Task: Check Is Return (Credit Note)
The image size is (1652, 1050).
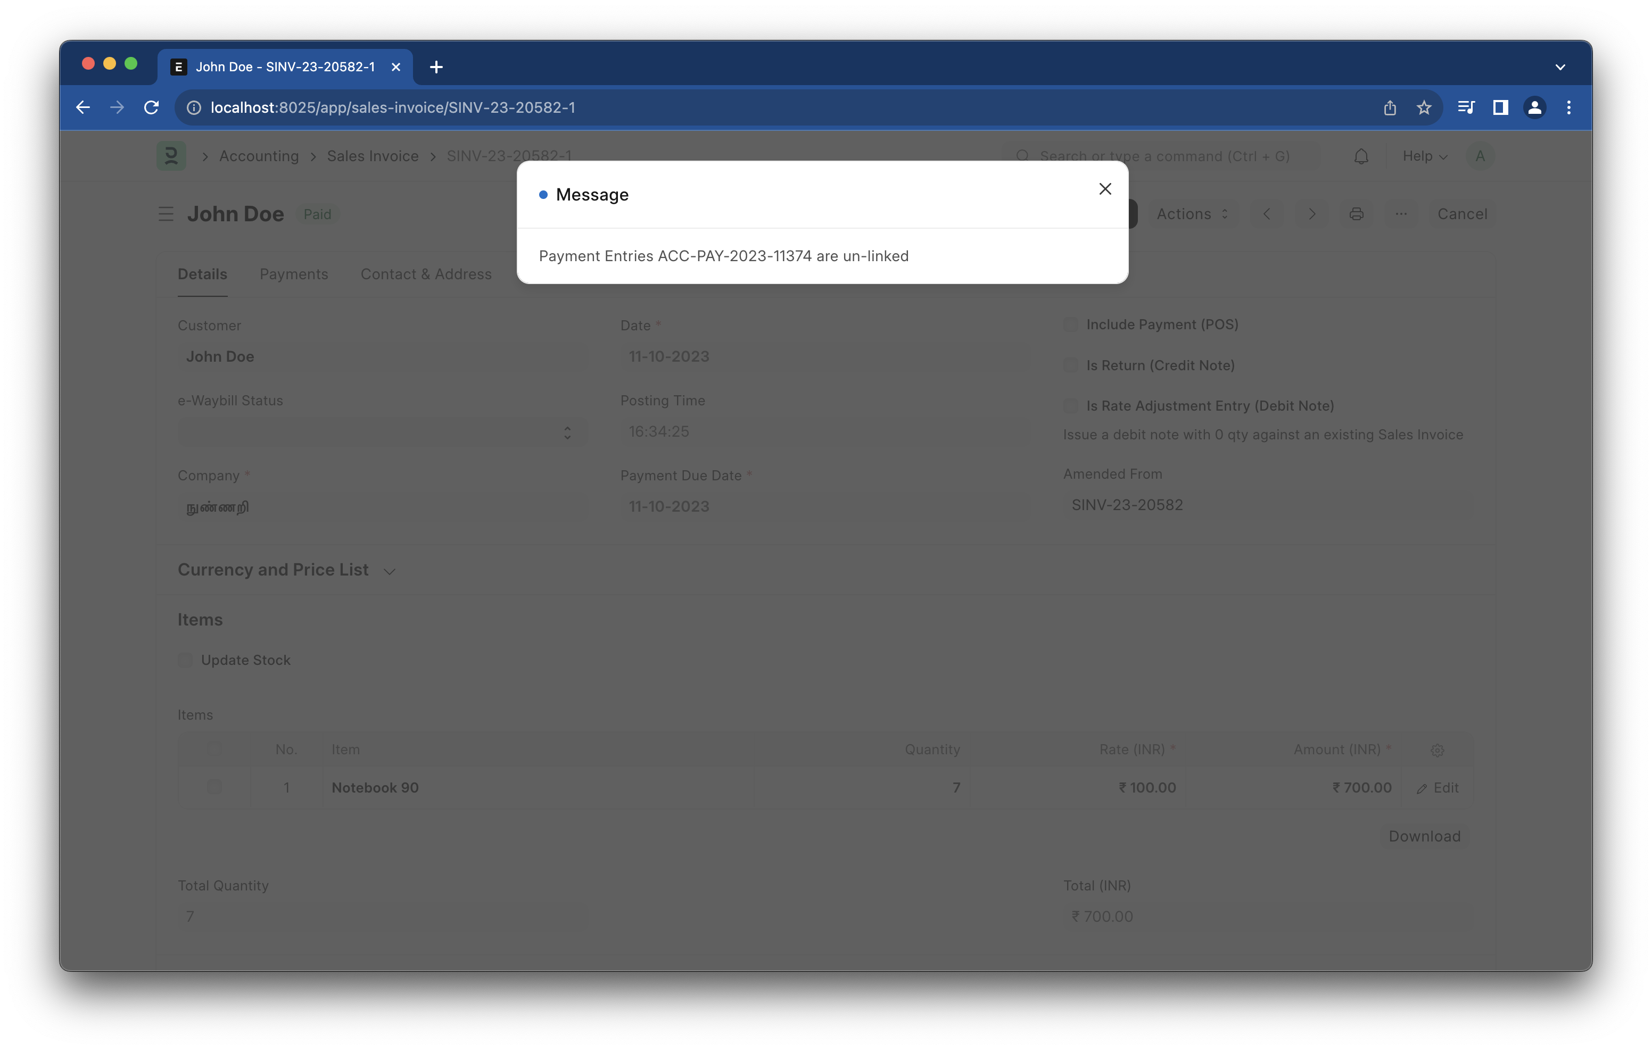Action: [x=1070, y=365]
